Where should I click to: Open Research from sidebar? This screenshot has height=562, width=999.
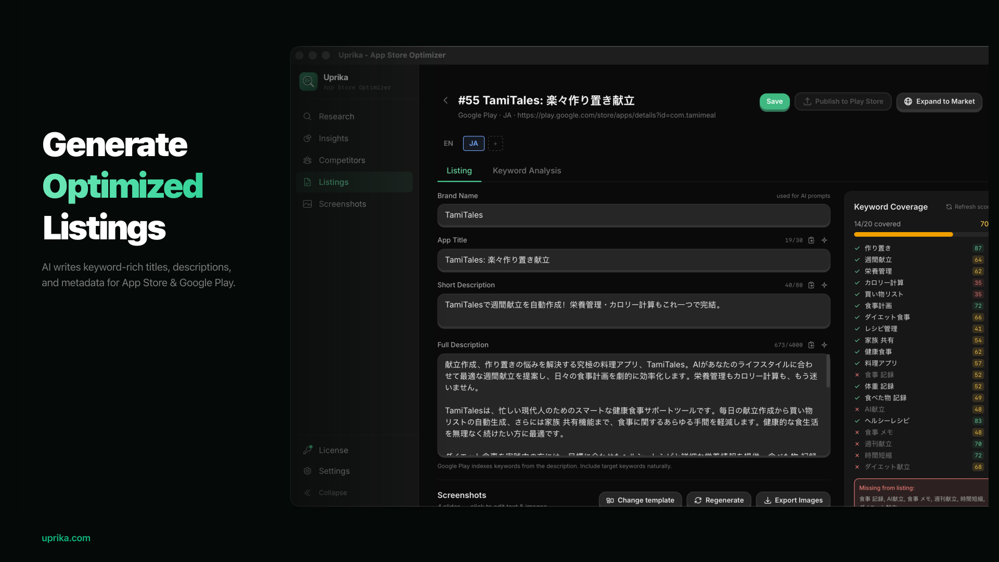(x=336, y=117)
